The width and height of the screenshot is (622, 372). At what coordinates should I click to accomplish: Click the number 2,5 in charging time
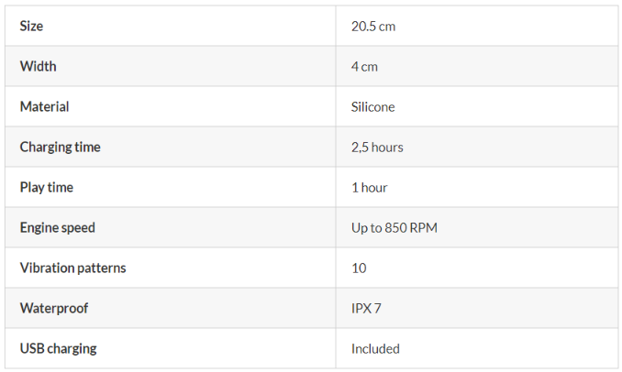361,148
